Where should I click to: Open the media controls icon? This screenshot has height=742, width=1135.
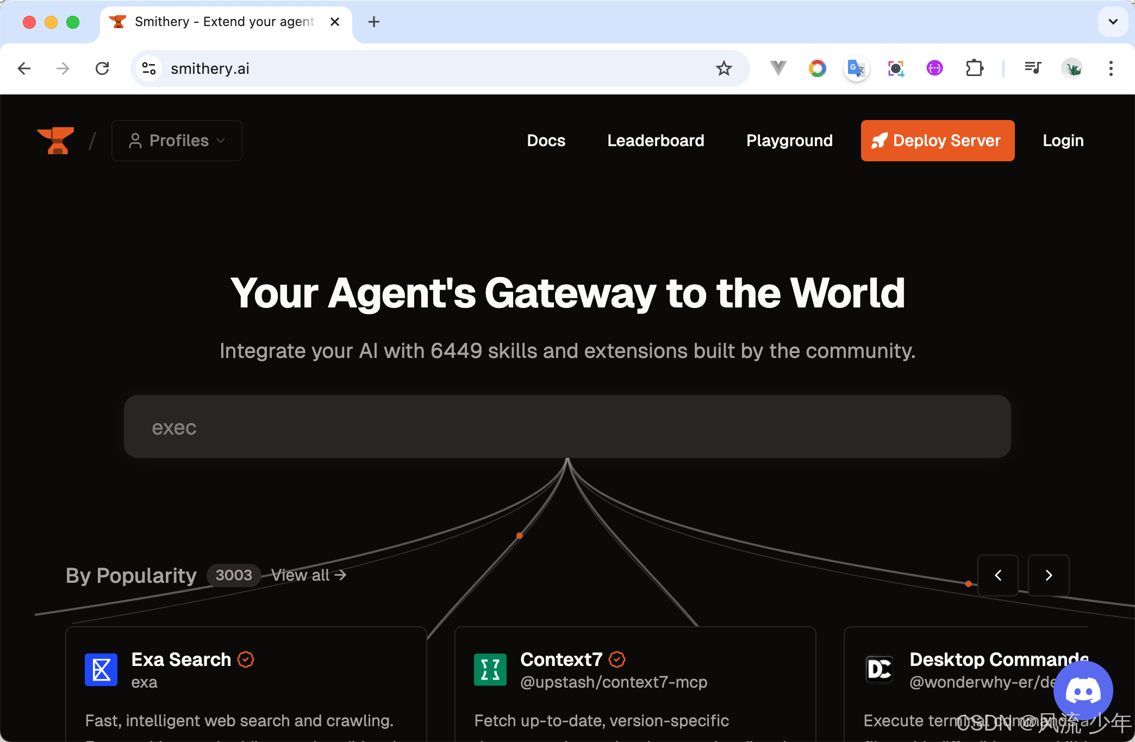[1032, 68]
